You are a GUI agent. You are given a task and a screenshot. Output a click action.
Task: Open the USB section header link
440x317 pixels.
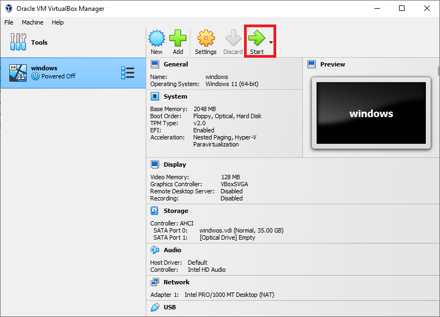pos(169,307)
